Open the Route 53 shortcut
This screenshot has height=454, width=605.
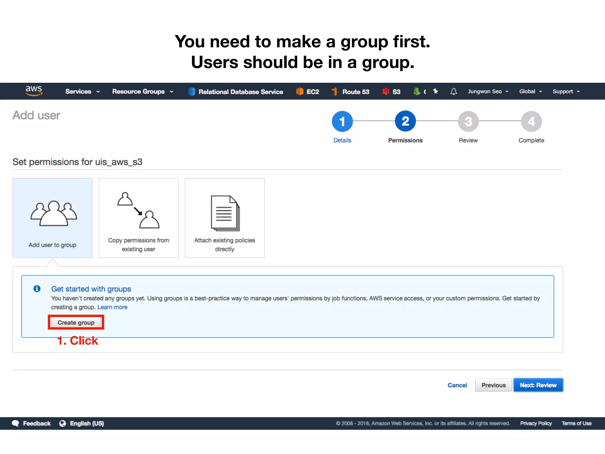point(350,92)
